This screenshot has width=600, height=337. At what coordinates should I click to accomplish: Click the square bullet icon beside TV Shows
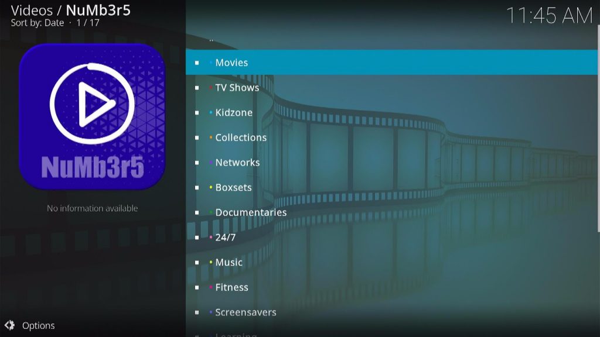pos(197,88)
